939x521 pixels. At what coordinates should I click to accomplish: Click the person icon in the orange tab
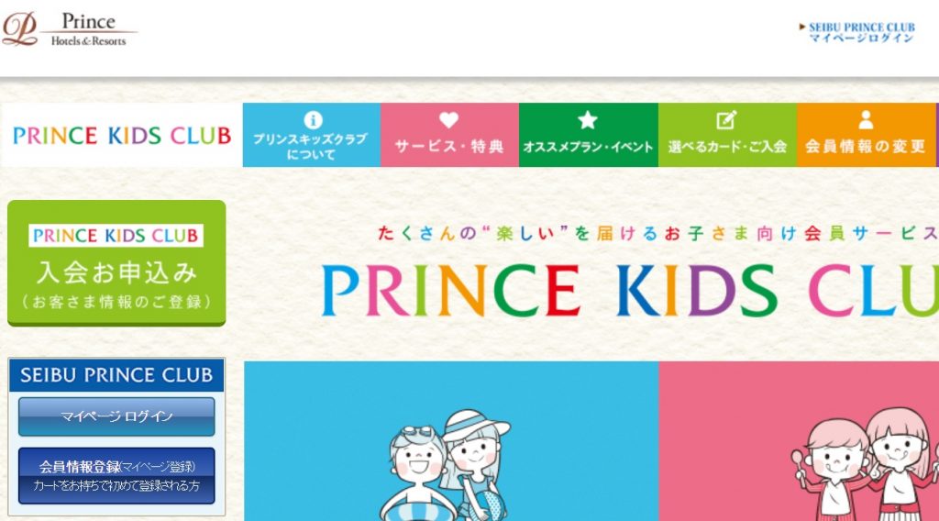pos(866,120)
